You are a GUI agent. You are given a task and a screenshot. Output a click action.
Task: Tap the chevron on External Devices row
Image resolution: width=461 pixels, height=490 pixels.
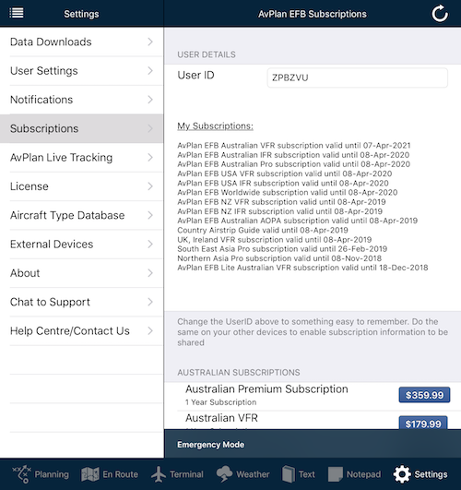pos(150,245)
